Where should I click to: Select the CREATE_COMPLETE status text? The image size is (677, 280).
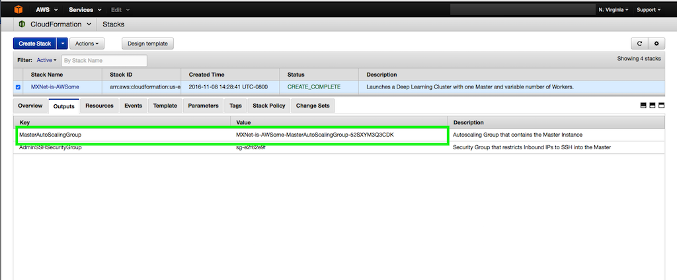pyautogui.click(x=314, y=87)
